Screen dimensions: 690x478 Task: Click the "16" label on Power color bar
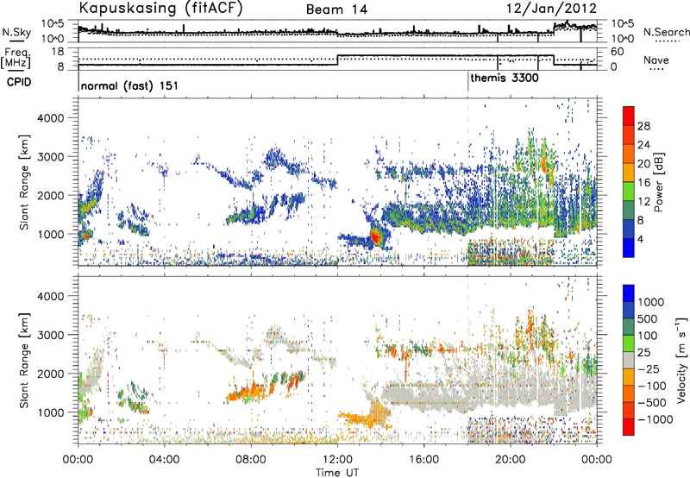(x=643, y=183)
